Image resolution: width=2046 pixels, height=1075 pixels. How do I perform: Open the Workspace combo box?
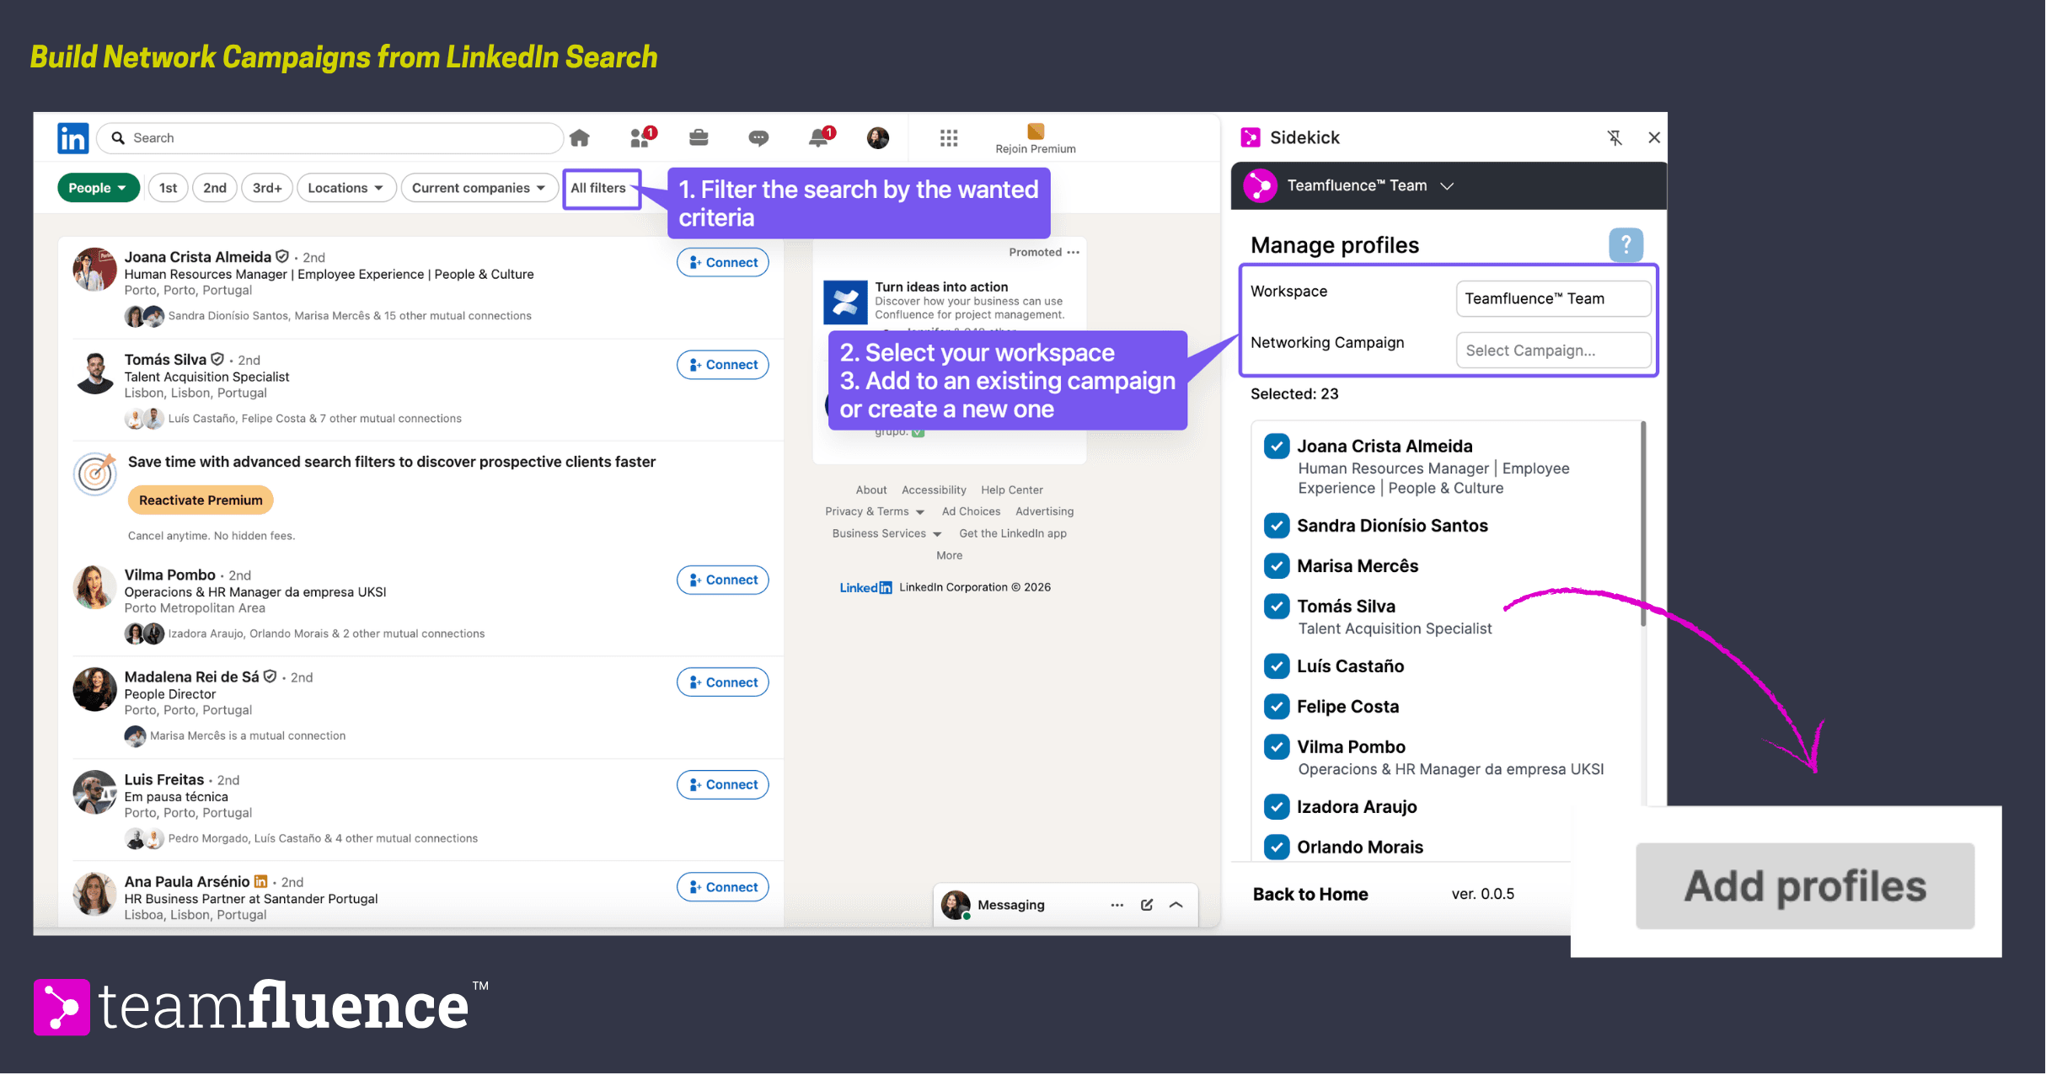[x=1552, y=299]
